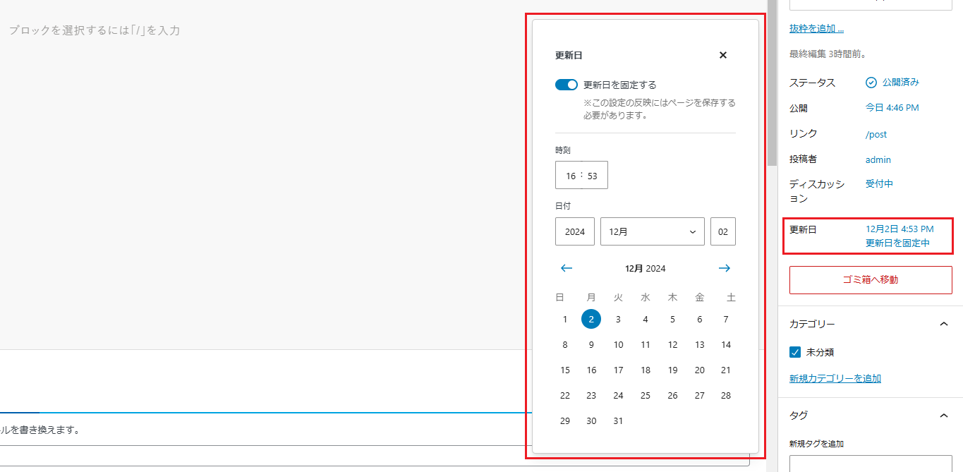Click the year field showing 2024

click(575, 231)
